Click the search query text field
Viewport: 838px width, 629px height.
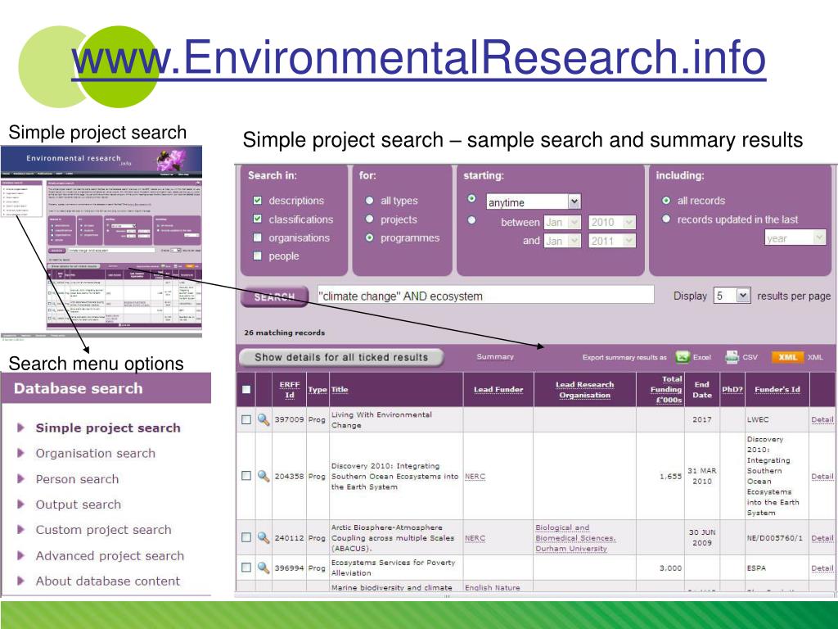pyautogui.click(x=485, y=295)
